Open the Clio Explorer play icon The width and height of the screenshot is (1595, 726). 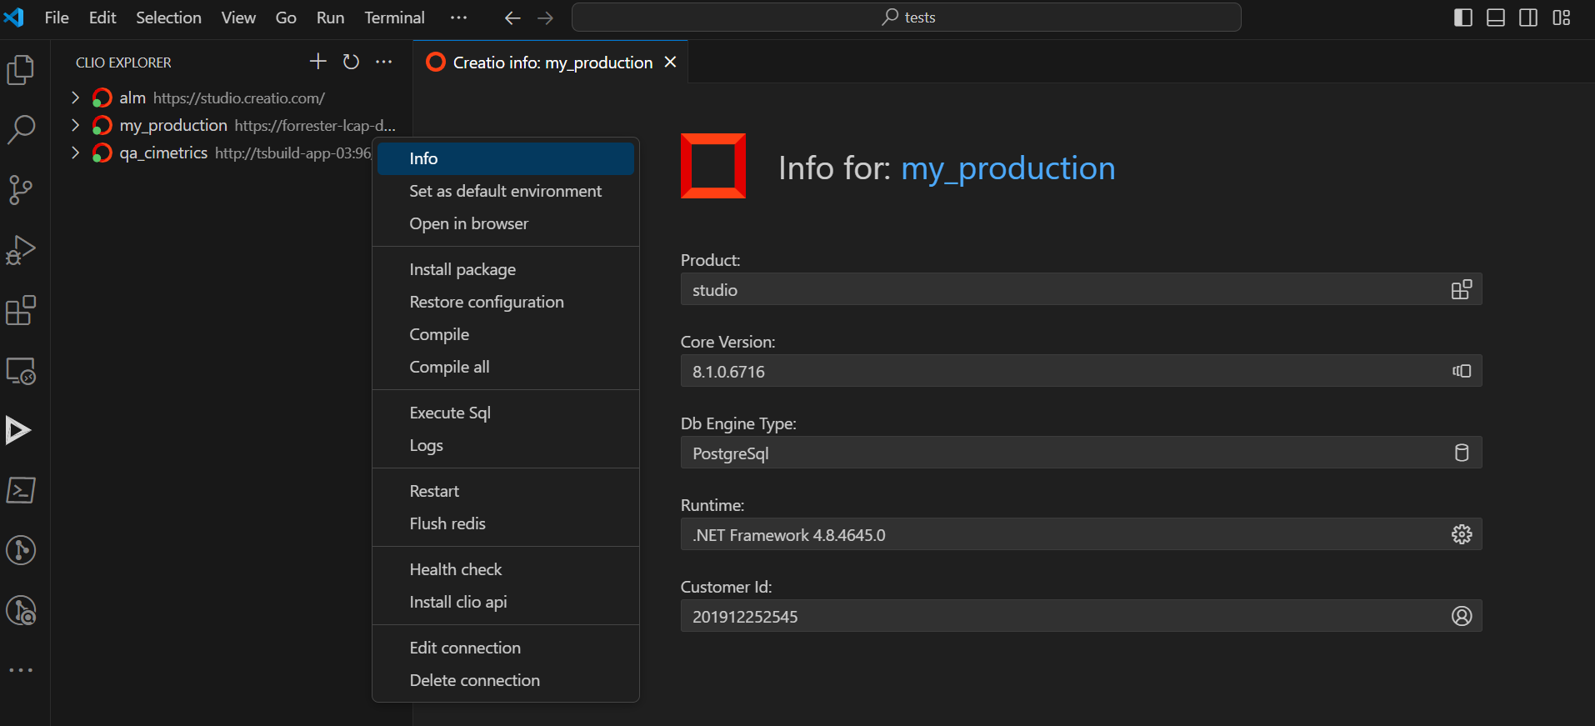(19, 430)
